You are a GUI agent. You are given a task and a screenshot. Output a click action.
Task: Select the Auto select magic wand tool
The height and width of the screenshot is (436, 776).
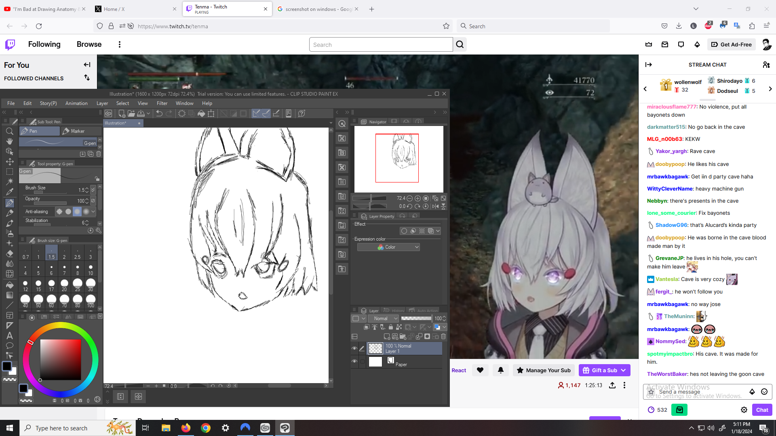[10, 182]
